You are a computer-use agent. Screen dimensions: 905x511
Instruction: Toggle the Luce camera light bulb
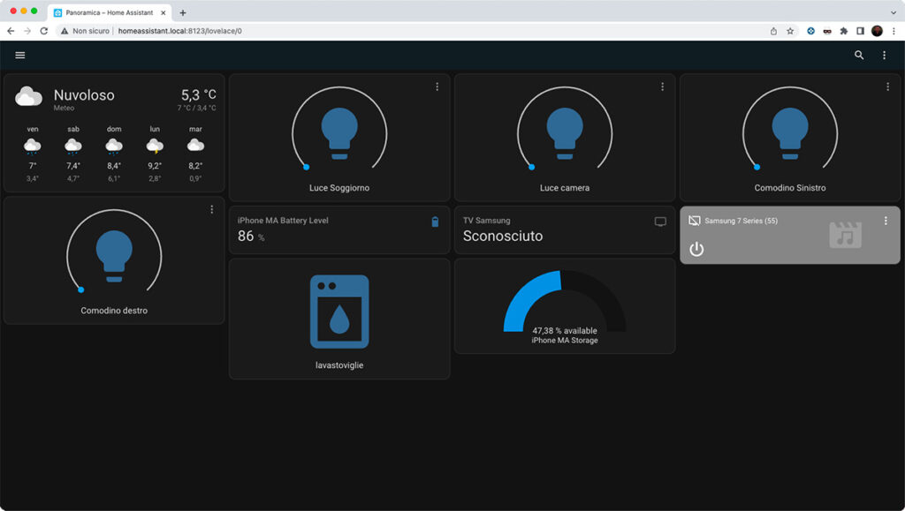pyautogui.click(x=565, y=132)
